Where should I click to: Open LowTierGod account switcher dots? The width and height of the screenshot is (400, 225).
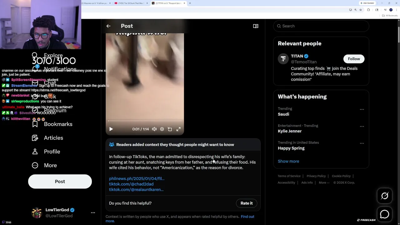pyautogui.click(x=93, y=212)
